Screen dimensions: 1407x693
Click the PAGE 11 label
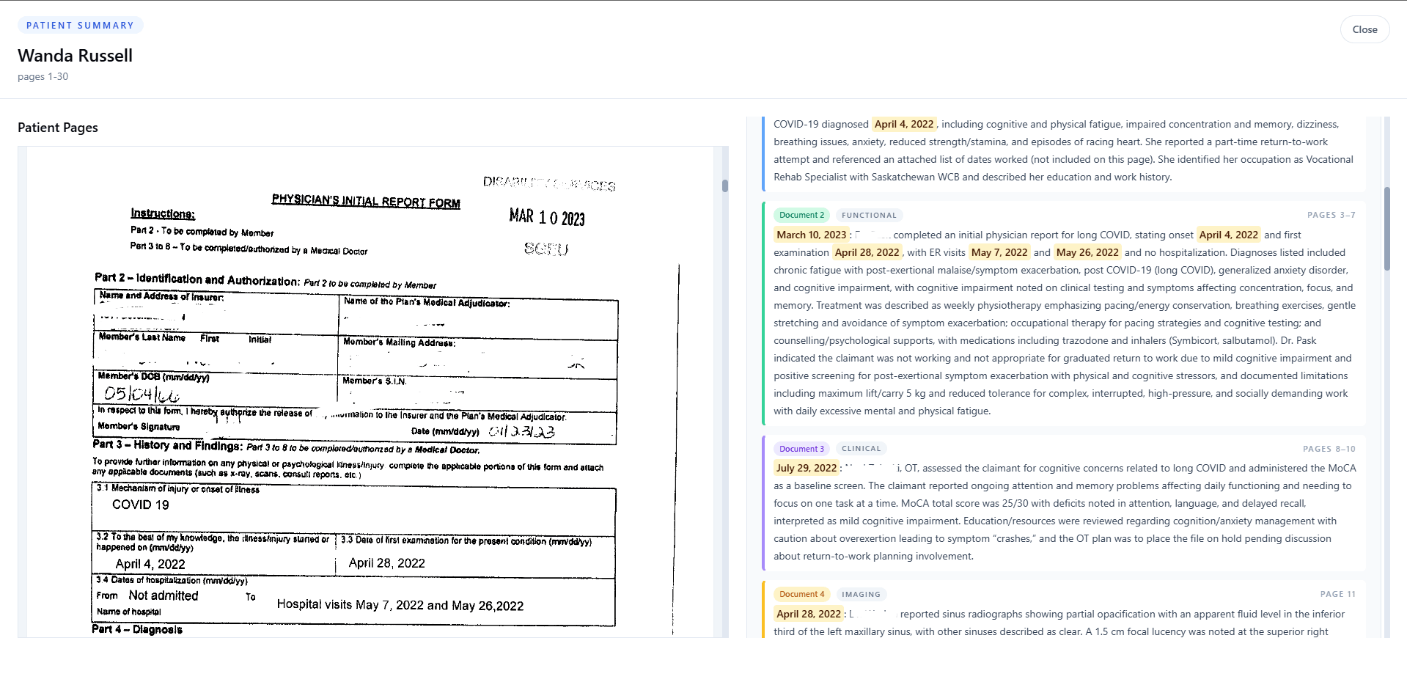pos(1337,594)
